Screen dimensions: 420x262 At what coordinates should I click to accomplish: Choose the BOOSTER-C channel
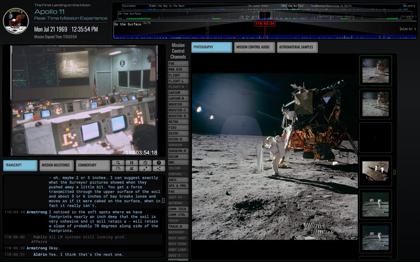point(178,110)
